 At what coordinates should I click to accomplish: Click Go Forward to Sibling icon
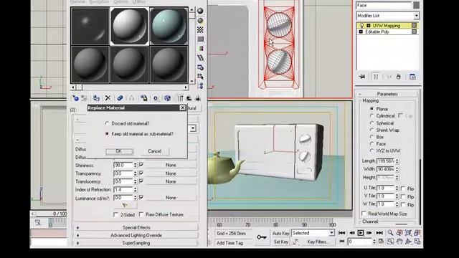pyautogui.click(x=198, y=98)
